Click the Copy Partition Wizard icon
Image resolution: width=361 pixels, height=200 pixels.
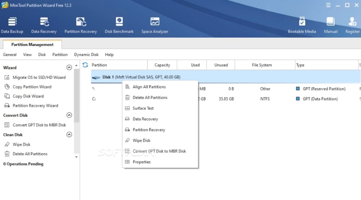[x=7, y=87]
